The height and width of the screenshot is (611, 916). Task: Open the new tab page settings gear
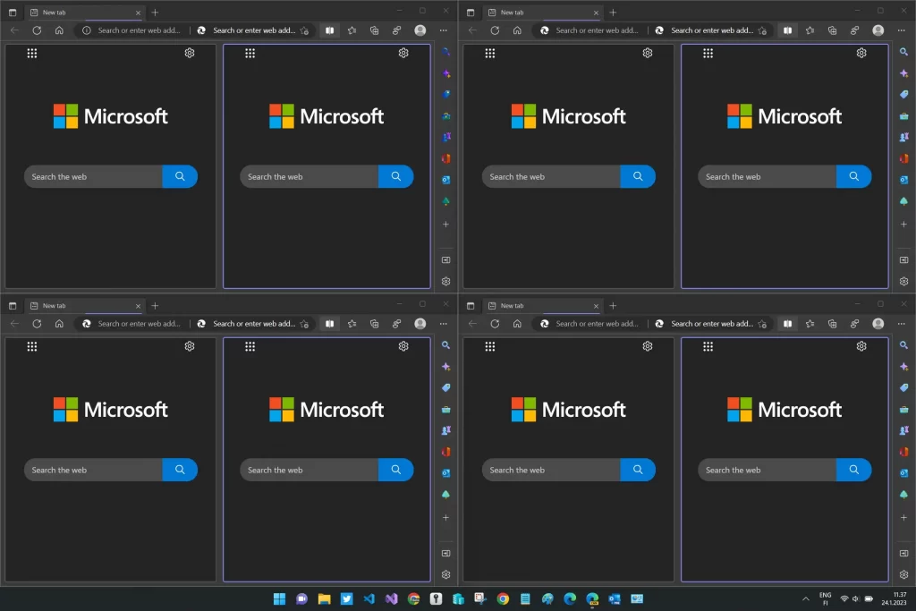click(x=189, y=53)
